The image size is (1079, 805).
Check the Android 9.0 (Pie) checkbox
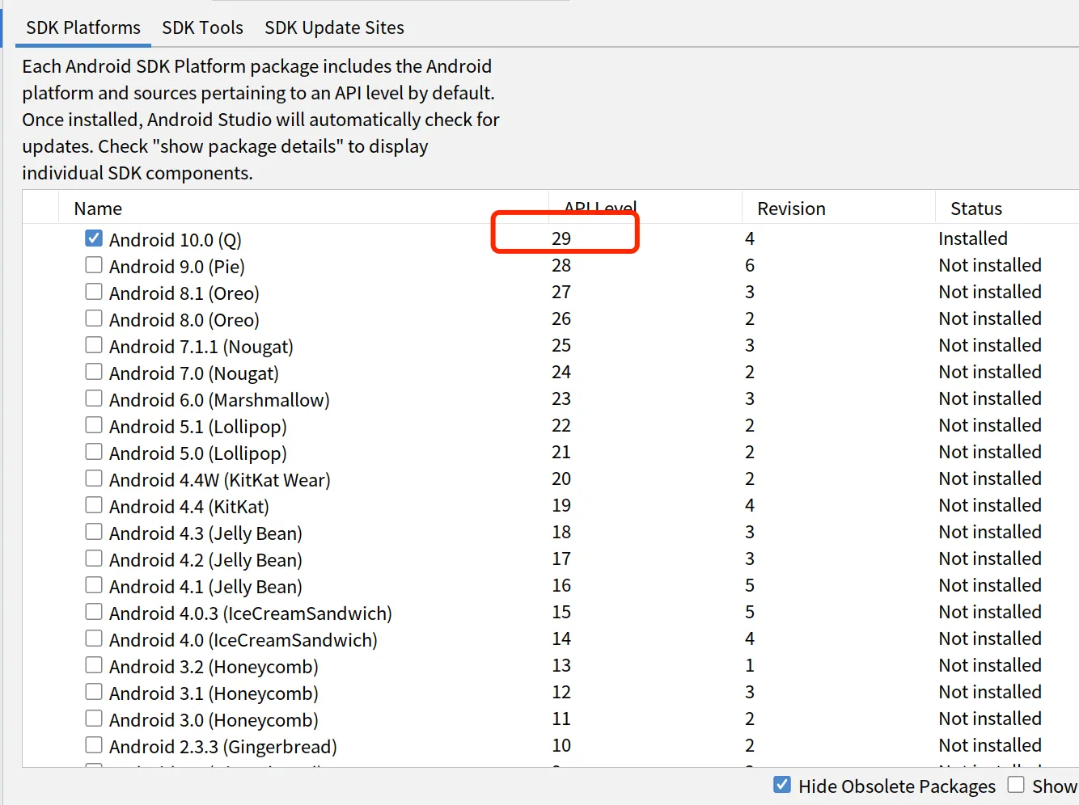click(94, 265)
